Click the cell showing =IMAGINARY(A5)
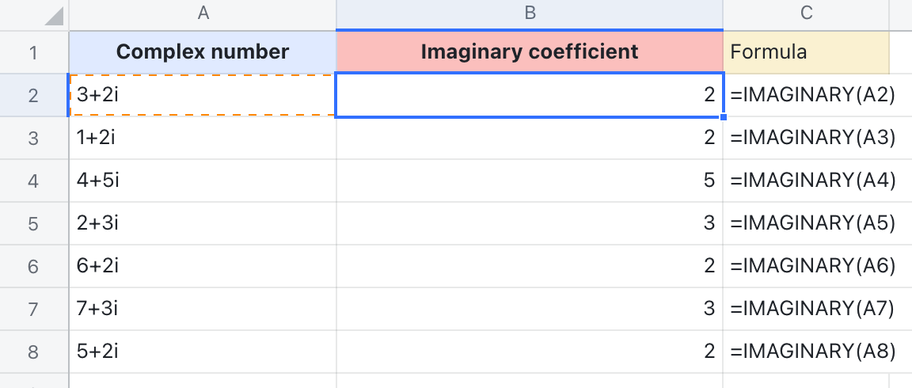 click(x=812, y=223)
